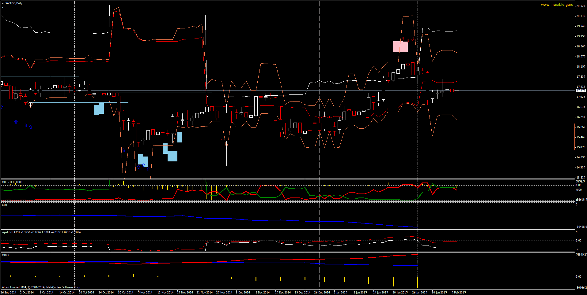Click the 14 Oct 2014 date label
The image size is (587, 295).
tap(67, 293)
